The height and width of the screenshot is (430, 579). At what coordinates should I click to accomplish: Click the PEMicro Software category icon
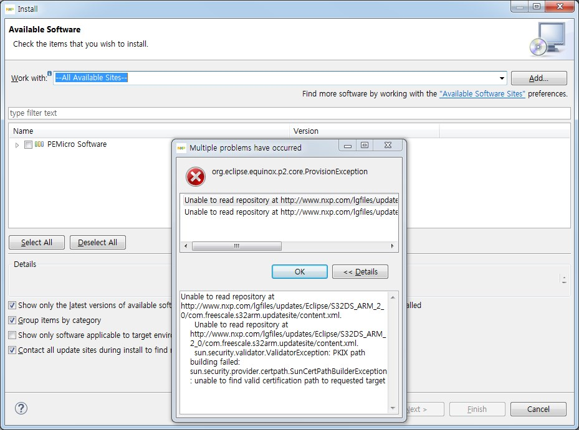[39, 144]
